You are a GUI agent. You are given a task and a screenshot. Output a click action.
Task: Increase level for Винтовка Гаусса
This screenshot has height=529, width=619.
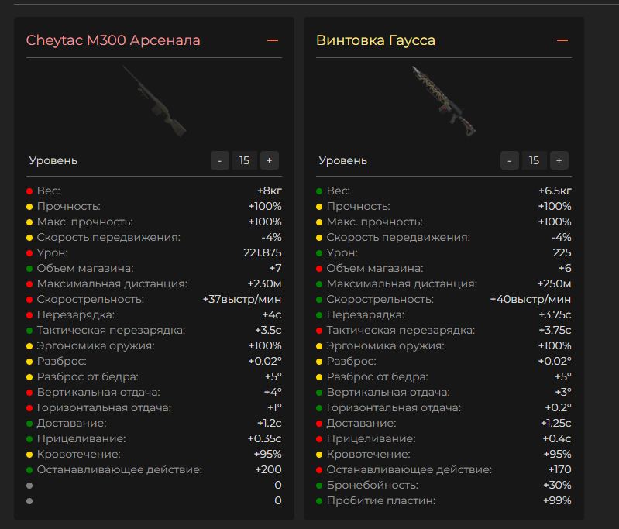click(559, 160)
